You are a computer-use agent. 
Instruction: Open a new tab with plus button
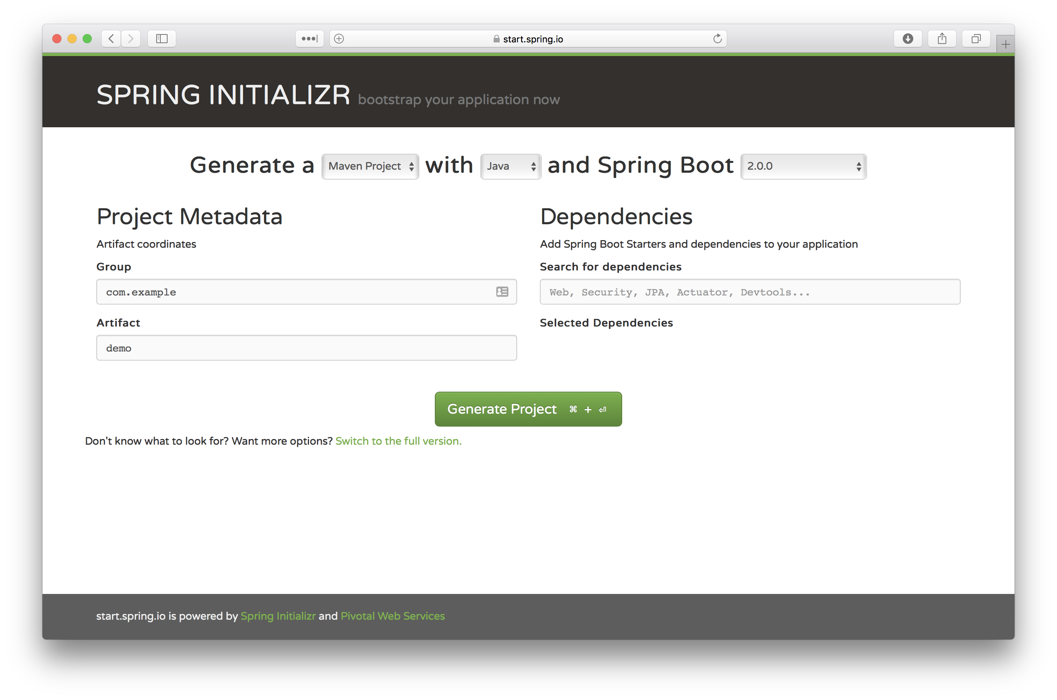click(x=1005, y=44)
